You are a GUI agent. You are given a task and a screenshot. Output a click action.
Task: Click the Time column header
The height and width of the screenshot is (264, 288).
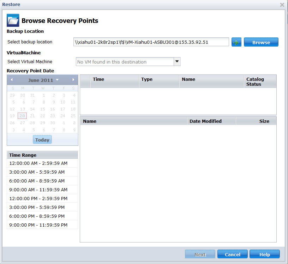point(98,79)
